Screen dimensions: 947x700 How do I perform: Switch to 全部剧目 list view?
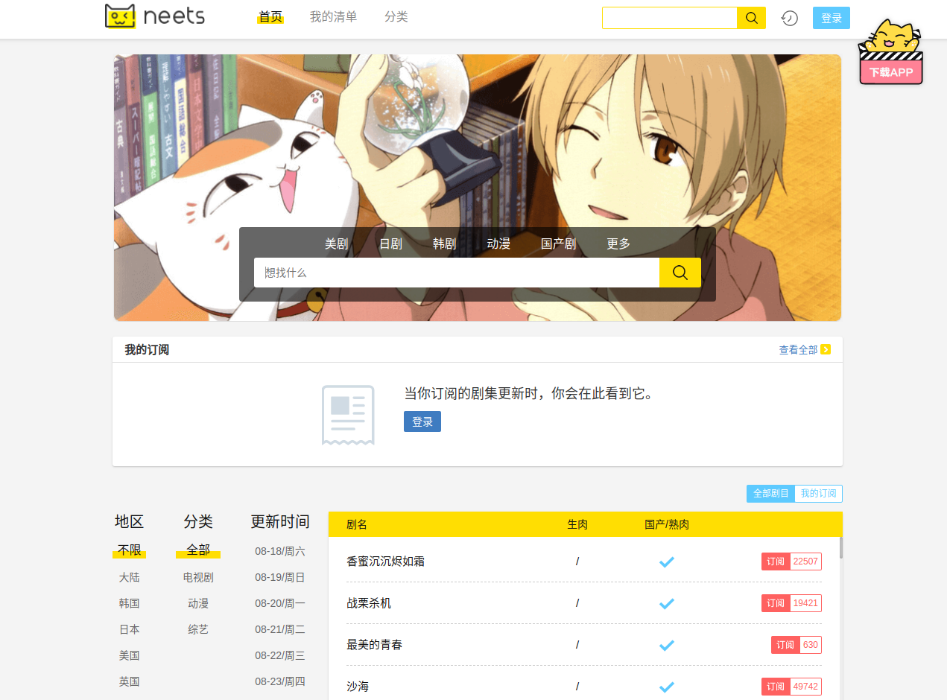coord(770,494)
